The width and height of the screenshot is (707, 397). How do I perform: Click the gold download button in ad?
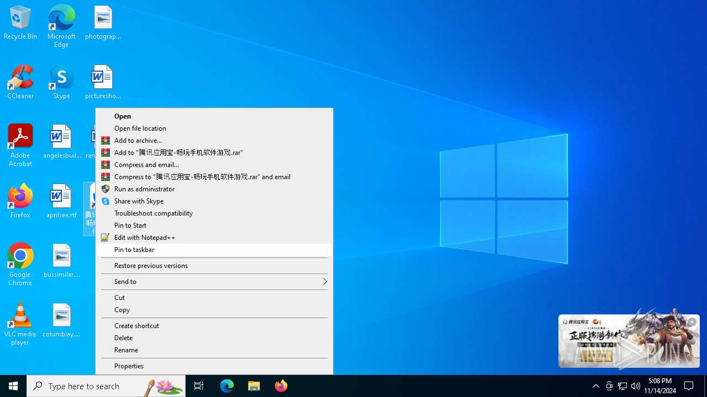(597, 356)
